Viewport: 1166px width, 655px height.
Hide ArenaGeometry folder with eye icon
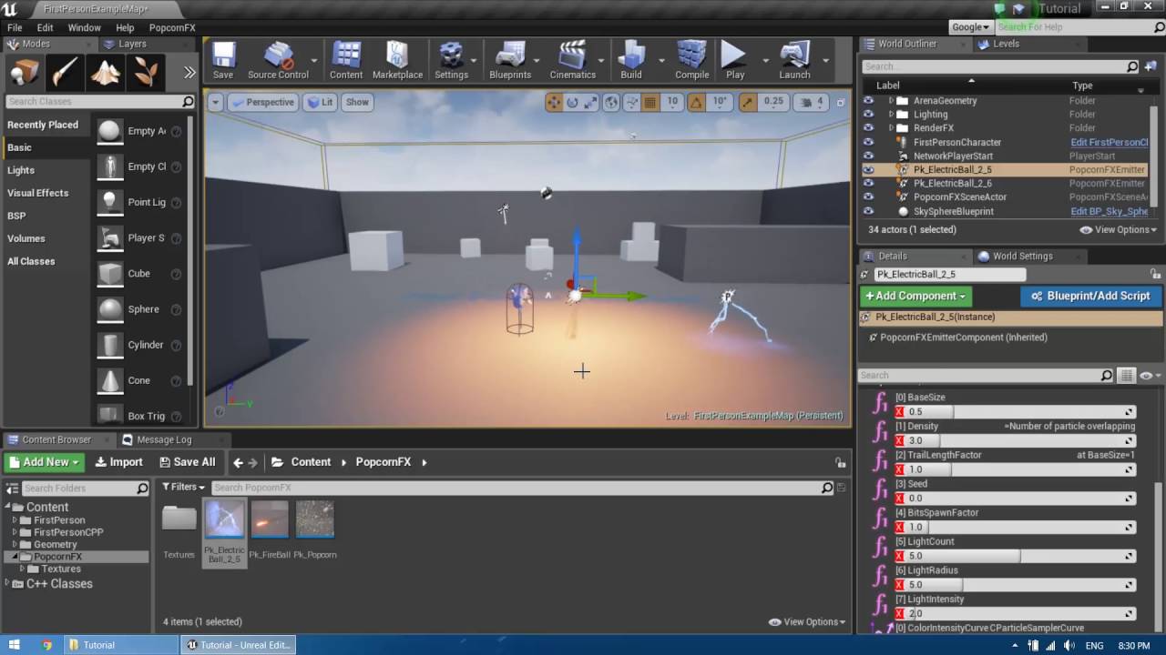click(868, 101)
